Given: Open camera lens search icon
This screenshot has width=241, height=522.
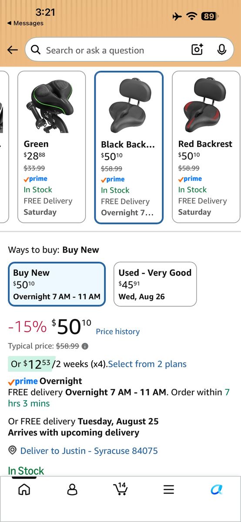Looking at the screenshot, I should (197, 50).
